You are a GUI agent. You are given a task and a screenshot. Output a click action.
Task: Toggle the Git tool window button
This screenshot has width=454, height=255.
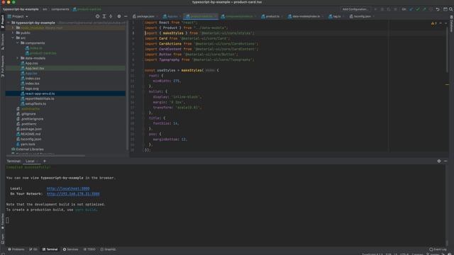pyautogui.click(x=33, y=249)
